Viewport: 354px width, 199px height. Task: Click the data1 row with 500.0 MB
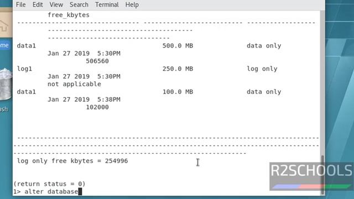[149, 46]
